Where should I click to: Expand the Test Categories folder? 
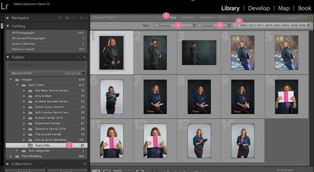click(17, 151)
